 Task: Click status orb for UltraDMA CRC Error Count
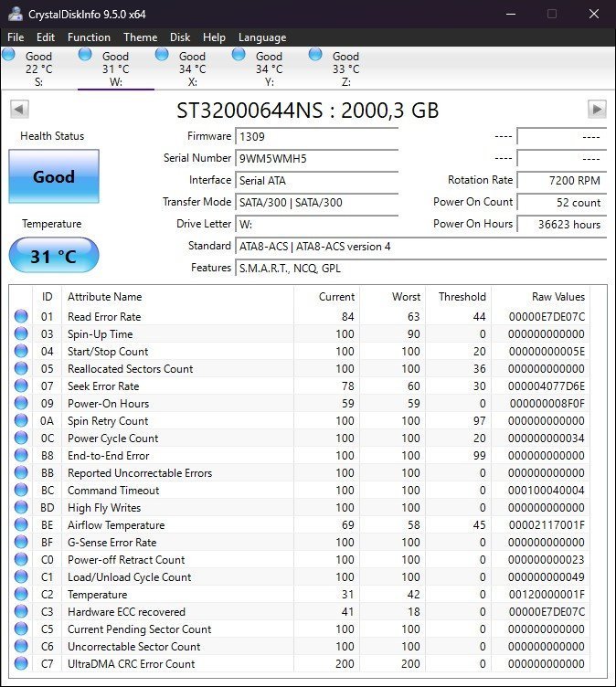(x=21, y=664)
